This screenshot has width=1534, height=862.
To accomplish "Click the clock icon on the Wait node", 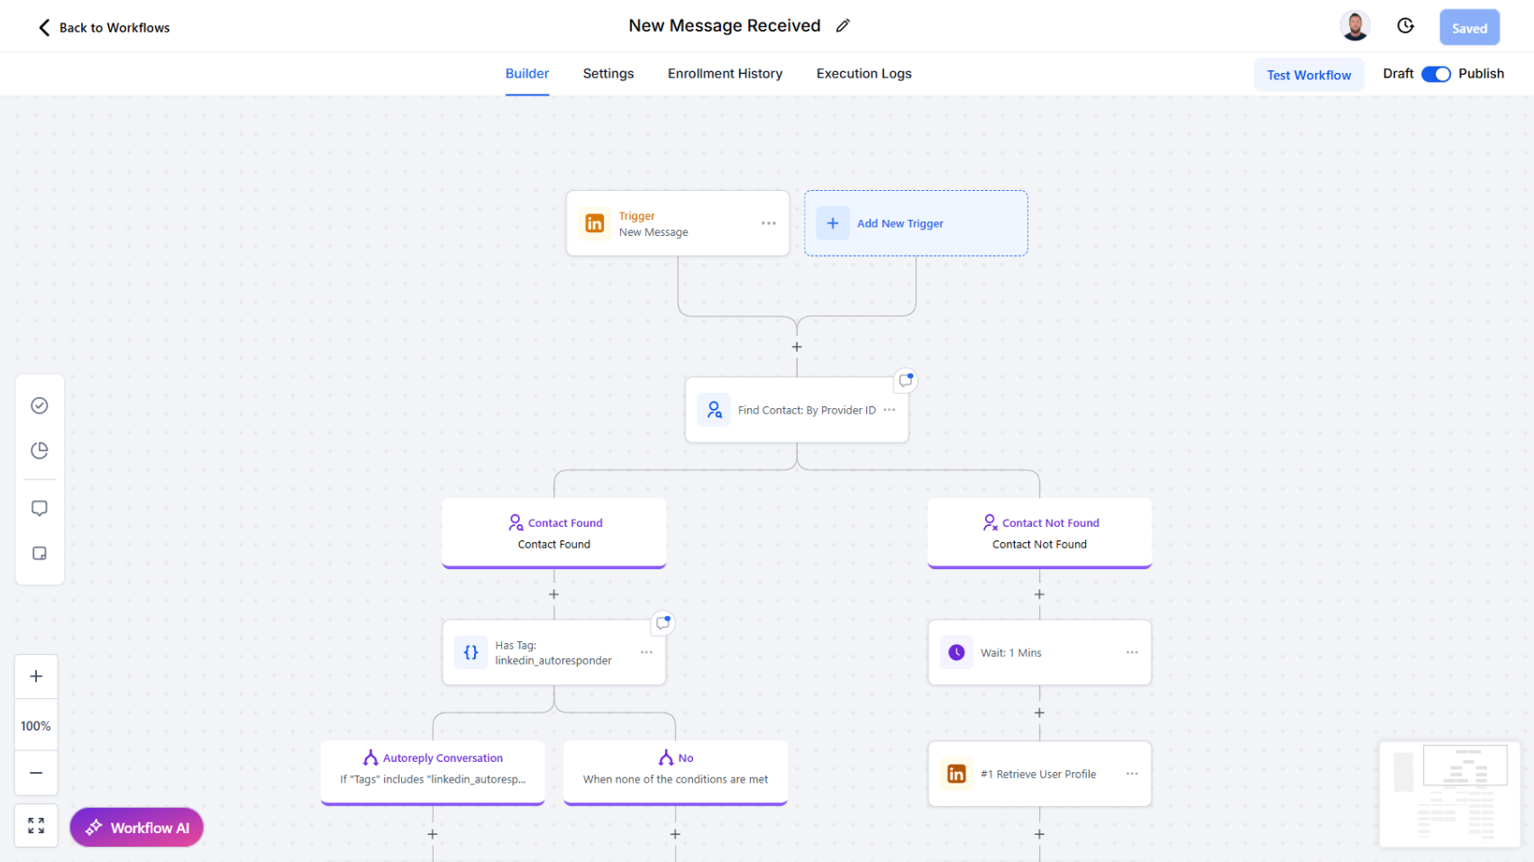I will click(x=955, y=652).
